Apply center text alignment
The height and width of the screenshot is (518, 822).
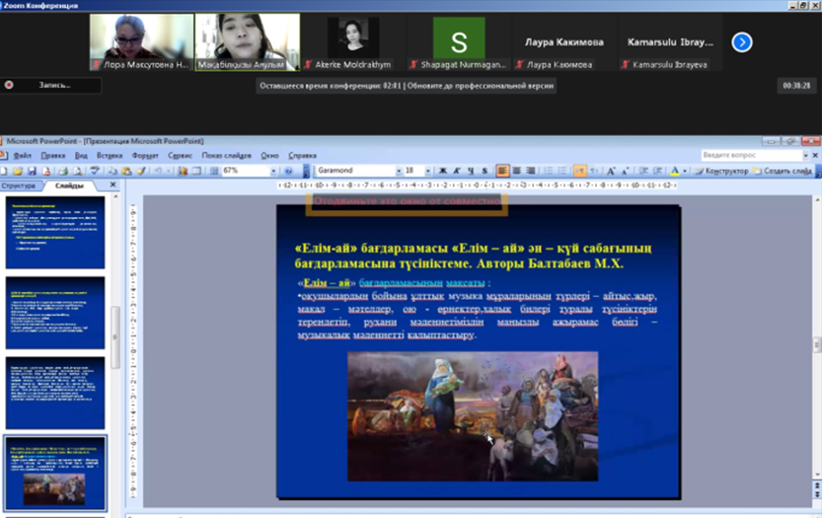click(516, 171)
